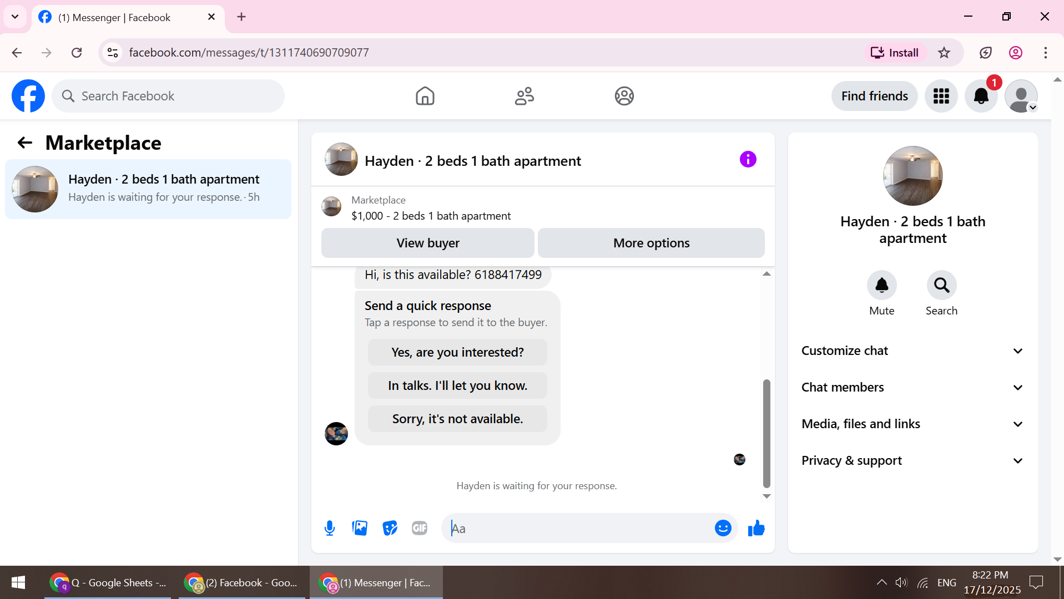The width and height of the screenshot is (1064, 599).
Task: Click the Marketplace listing $1,000 link
Action: 431,216
